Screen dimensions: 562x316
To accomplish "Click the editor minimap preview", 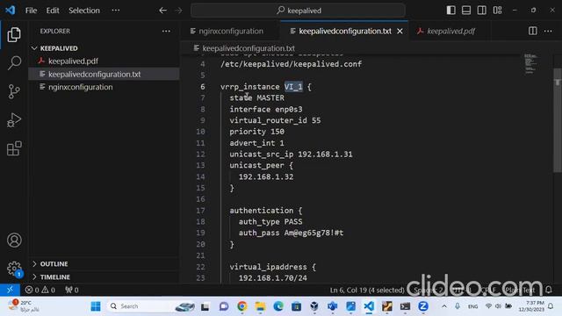I will coord(531,64).
